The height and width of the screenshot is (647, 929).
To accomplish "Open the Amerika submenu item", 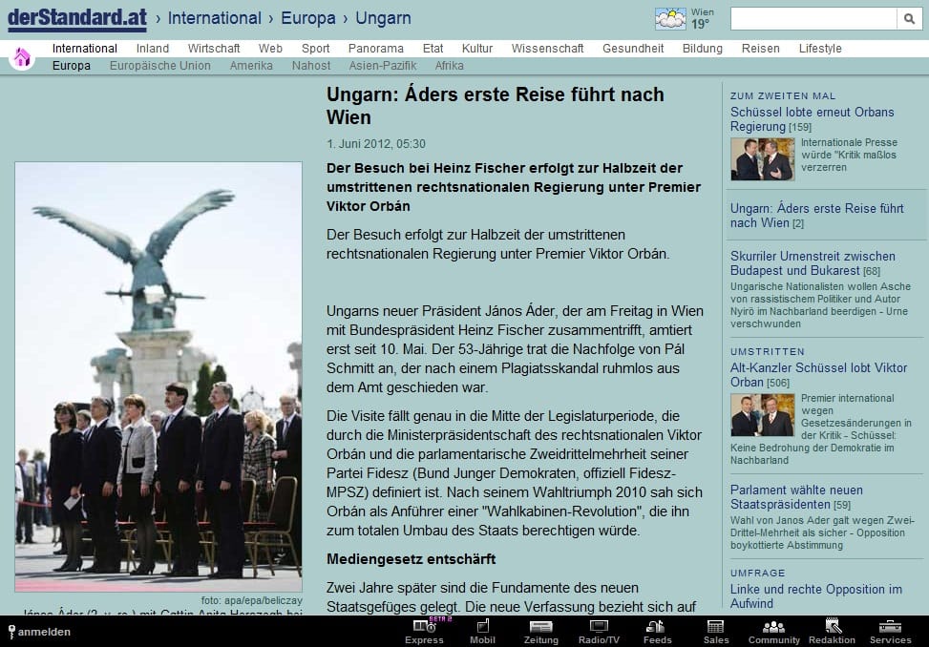I will pos(251,66).
